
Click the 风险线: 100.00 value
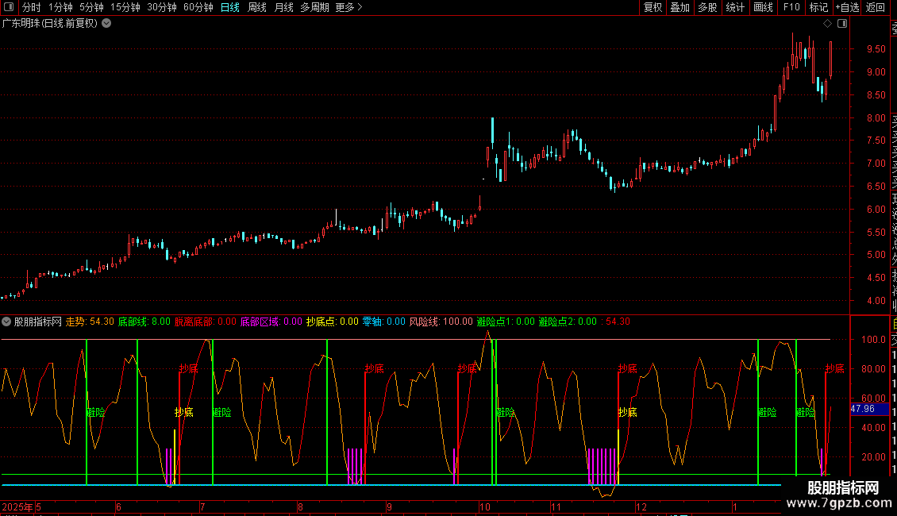pos(441,322)
